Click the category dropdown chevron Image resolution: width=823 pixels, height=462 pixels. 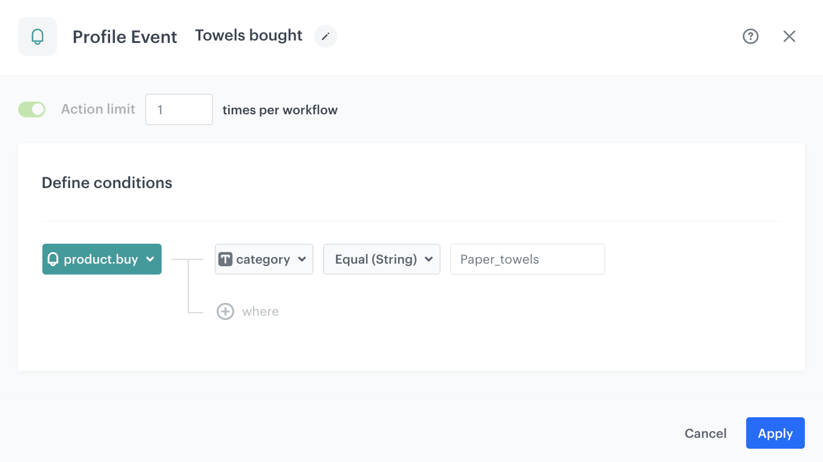tap(302, 259)
